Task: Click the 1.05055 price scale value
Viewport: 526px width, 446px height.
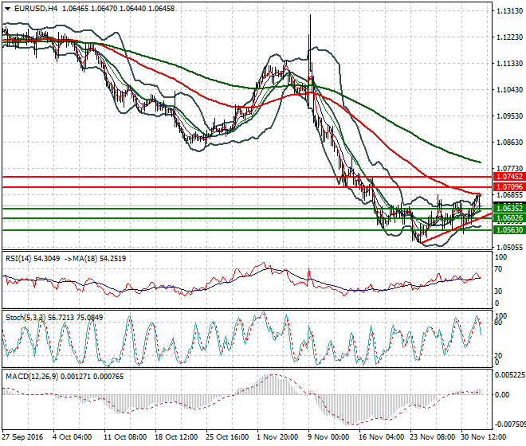Action: coord(509,247)
